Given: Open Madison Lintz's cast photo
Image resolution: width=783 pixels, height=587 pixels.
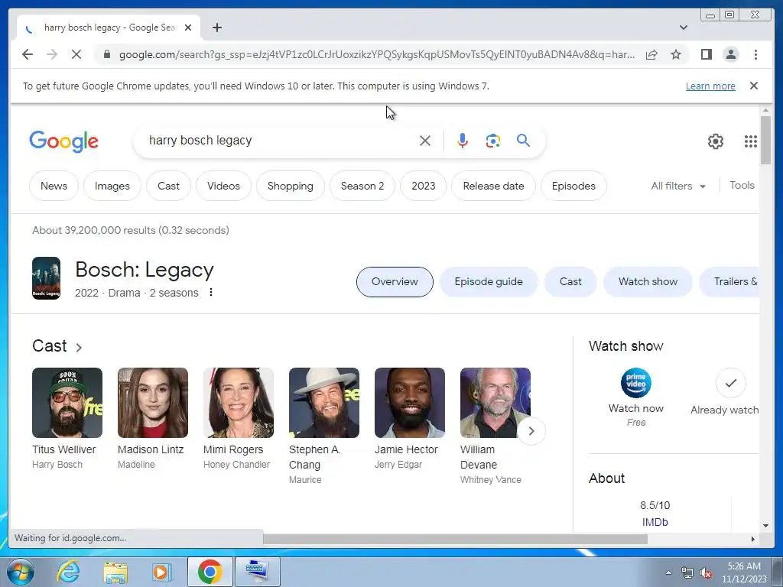Looking at the screenshot, I should (x=153, y=403).
